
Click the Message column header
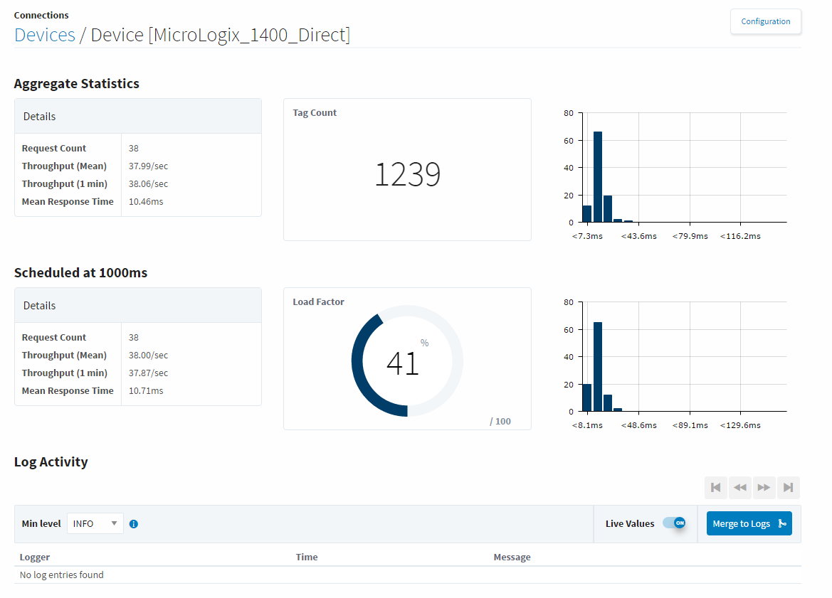(512, 557)
